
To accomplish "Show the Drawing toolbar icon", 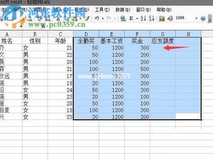I will click(x=170, y=18).
